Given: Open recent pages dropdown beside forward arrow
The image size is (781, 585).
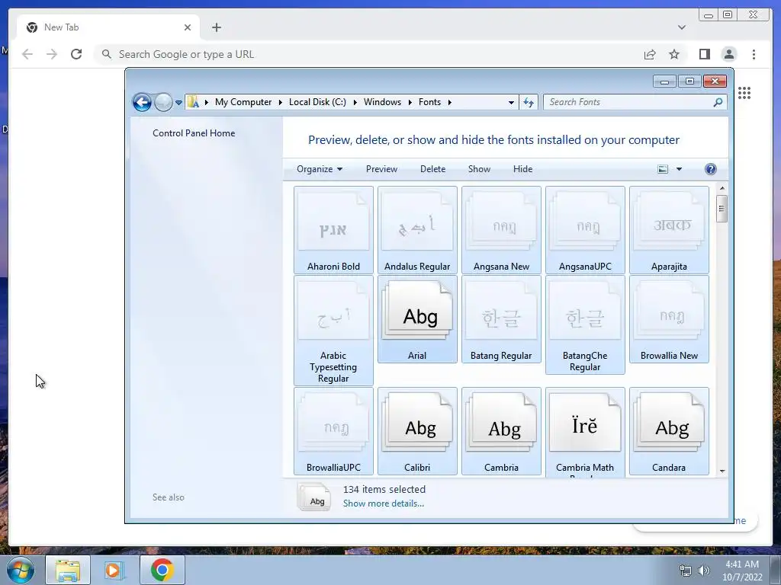Looking at the screenshot, I should [178, 103].
